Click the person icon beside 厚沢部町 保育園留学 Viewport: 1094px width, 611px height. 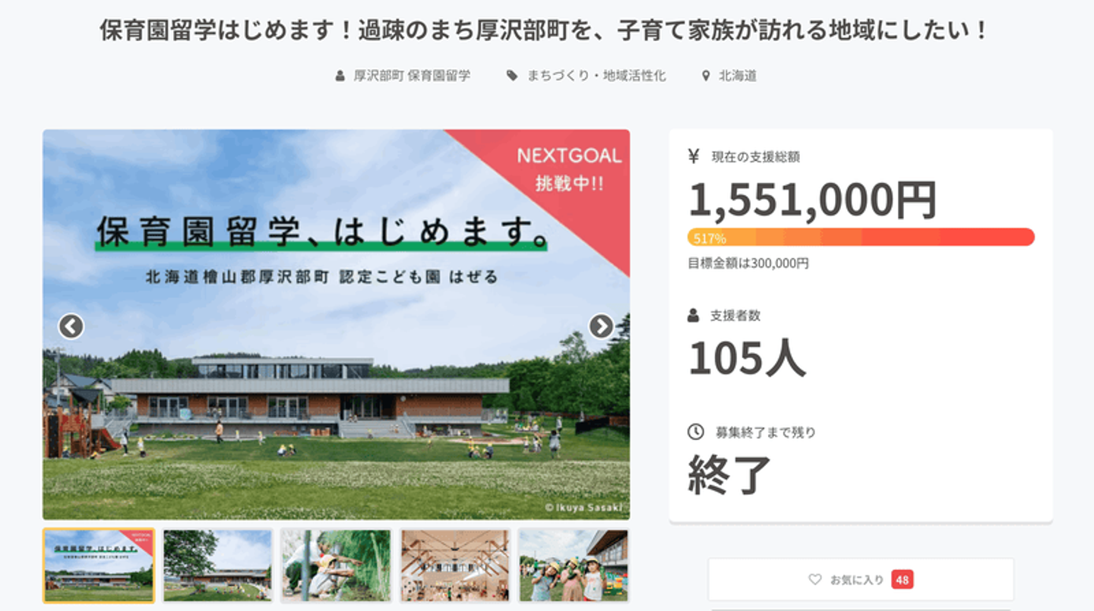[x=340, y=76]
